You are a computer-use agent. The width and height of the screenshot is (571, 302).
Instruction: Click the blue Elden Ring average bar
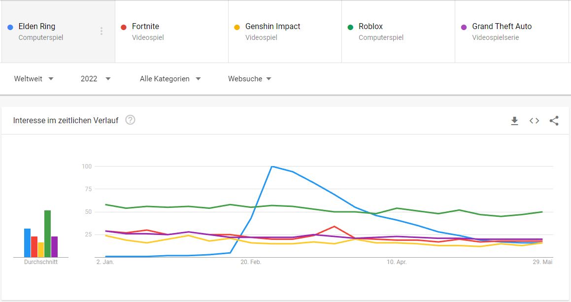[x=27, y=242]
